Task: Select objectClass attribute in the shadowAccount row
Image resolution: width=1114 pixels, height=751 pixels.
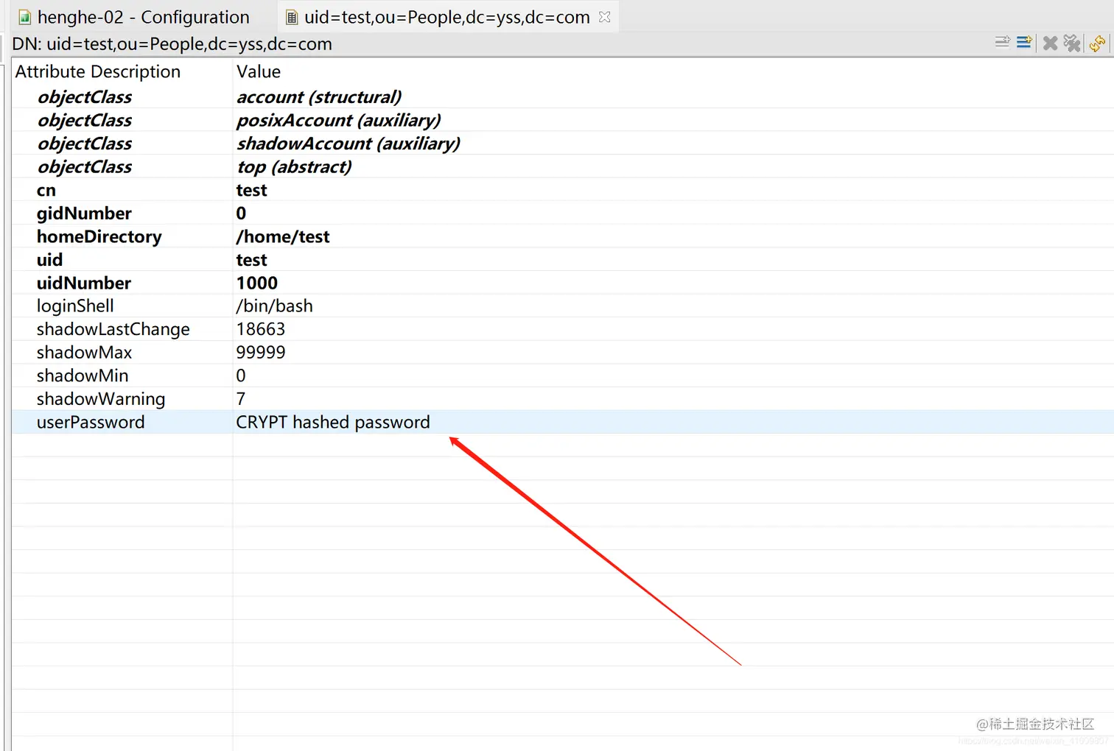Action: [85, 144]
